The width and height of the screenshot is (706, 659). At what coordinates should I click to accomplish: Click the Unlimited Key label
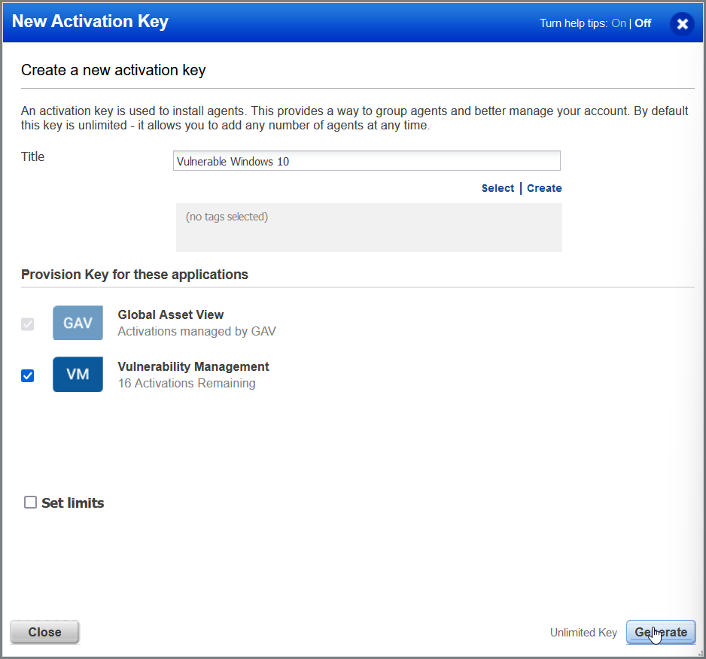[583, 633]
